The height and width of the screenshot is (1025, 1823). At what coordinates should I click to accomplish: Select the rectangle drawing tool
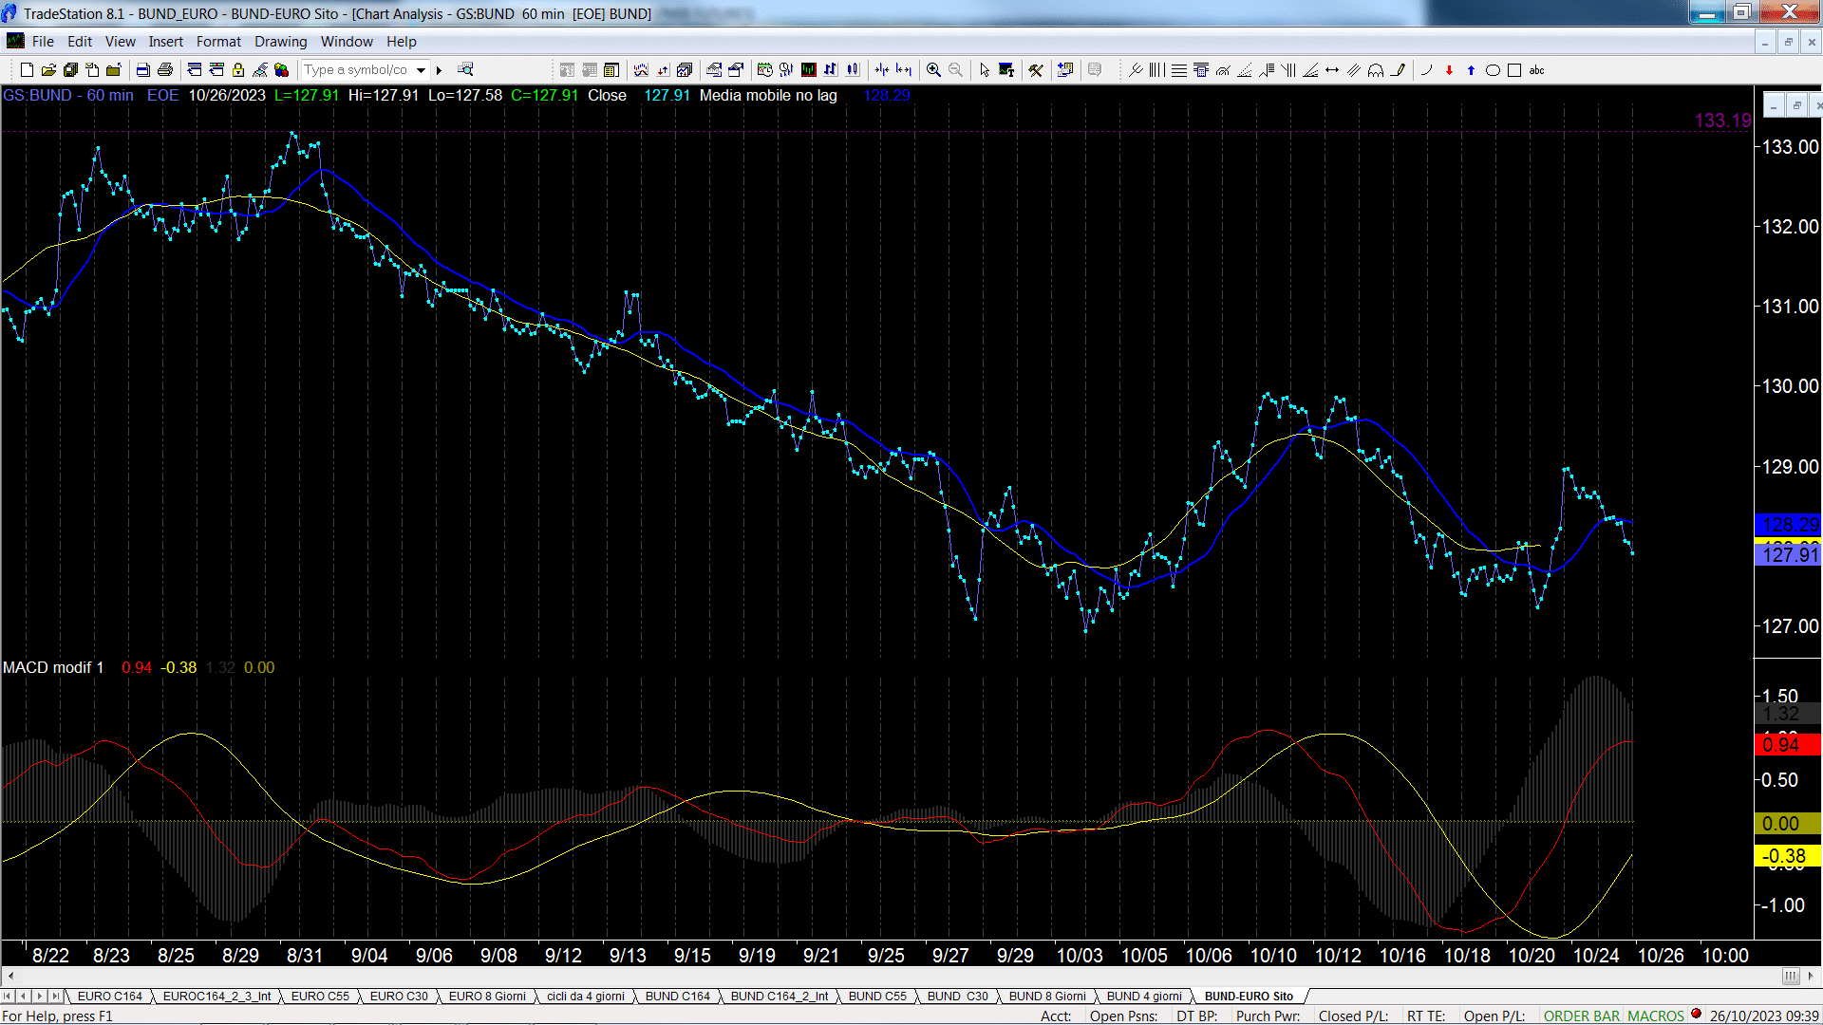tap(1514, 70)
